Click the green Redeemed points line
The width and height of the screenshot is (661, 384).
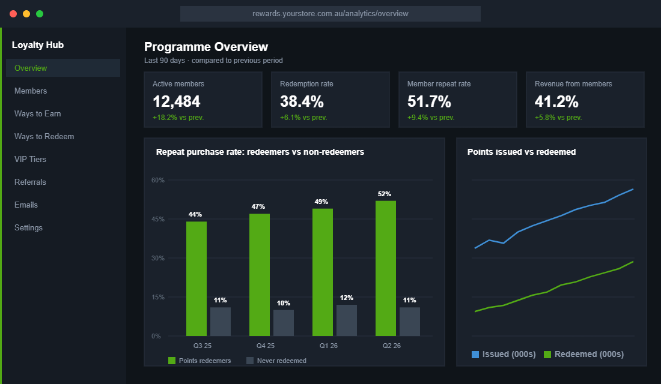[561, 285]
